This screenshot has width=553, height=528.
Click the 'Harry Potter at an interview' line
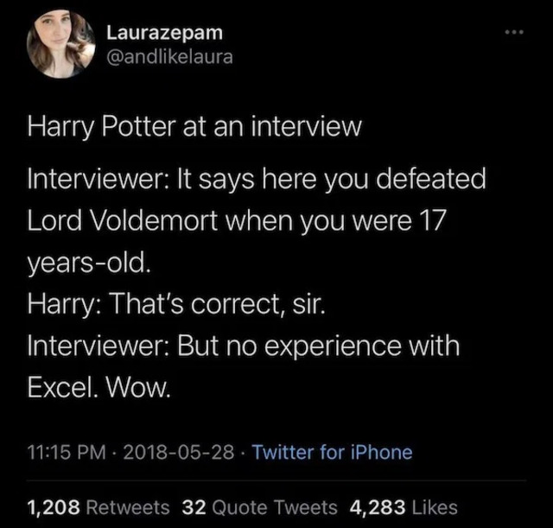[x=194, y=127]
